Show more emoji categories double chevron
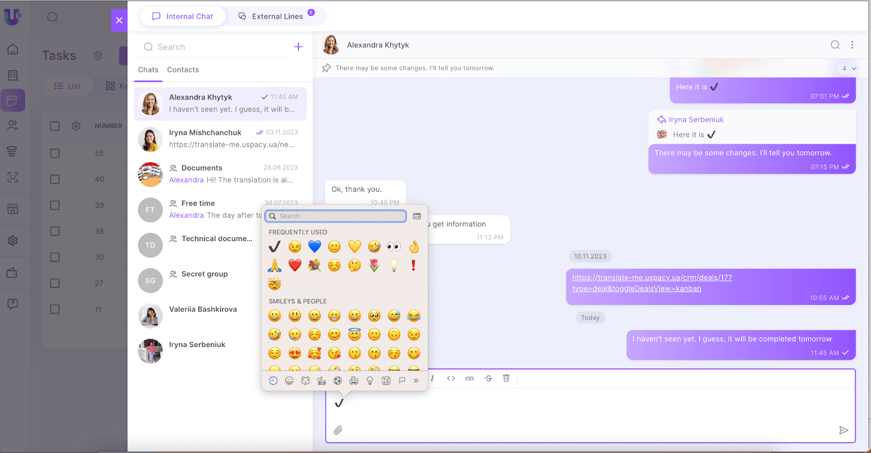This screenshot has width=871, height=453. point(416,381)
